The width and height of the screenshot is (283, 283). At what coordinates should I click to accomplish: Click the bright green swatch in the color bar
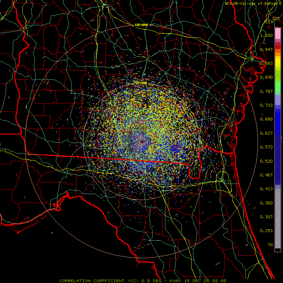278,86
